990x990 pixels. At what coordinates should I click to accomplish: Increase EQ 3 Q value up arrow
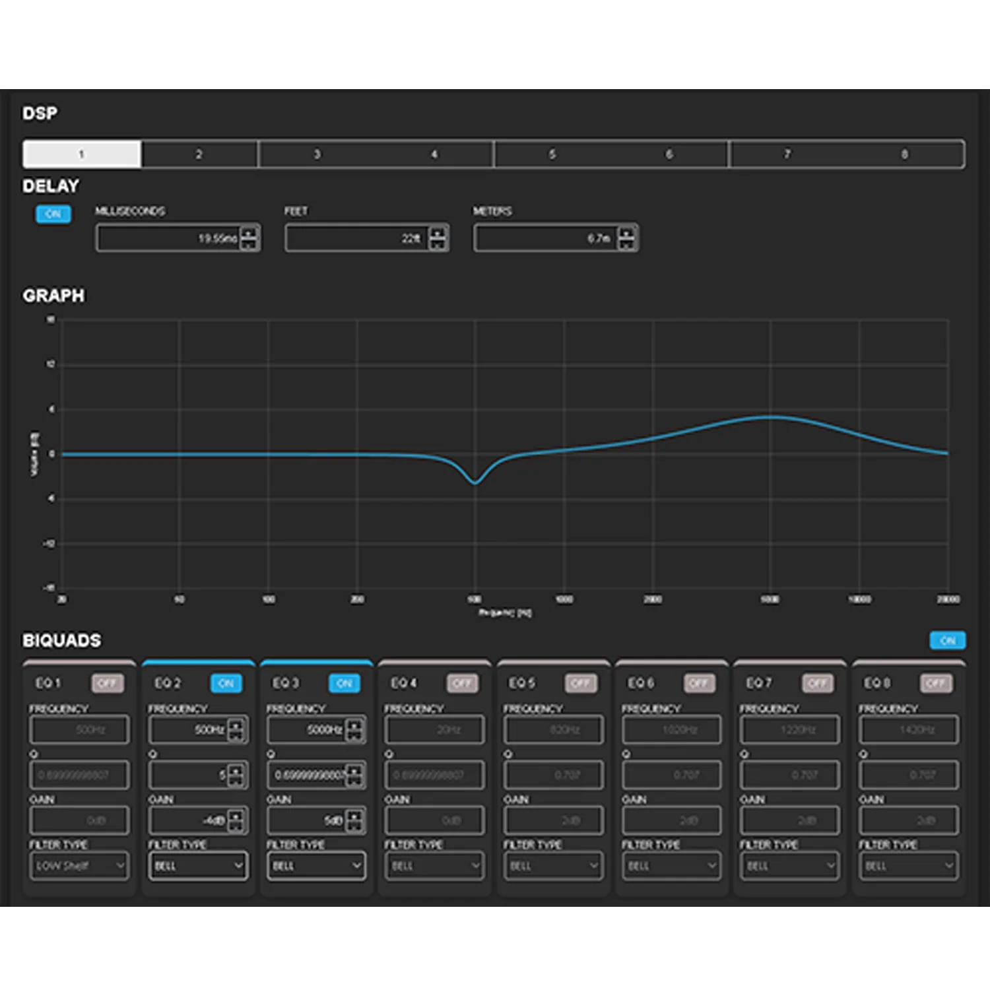(354, 770)
